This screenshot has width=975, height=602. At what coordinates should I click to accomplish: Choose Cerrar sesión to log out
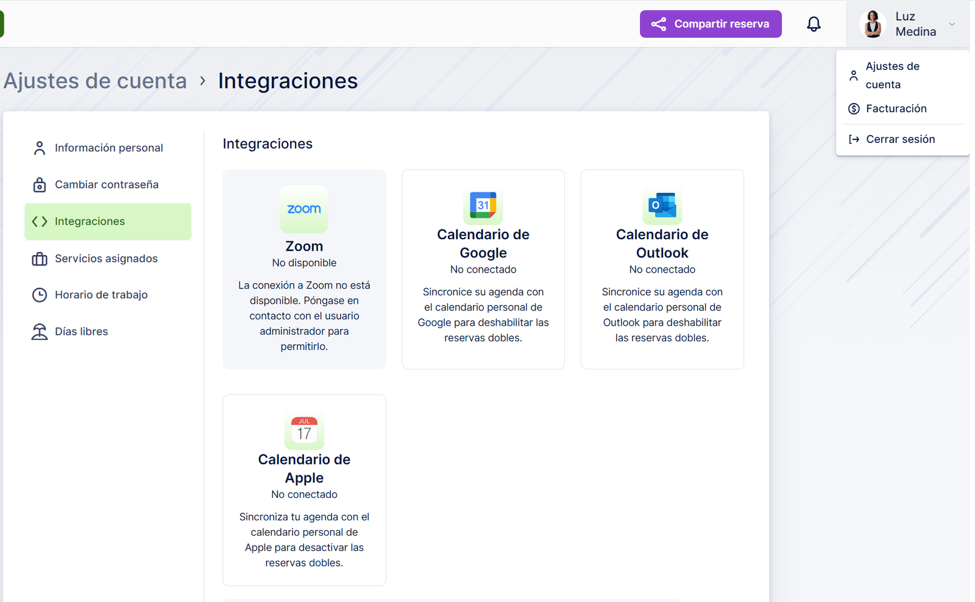899,139
